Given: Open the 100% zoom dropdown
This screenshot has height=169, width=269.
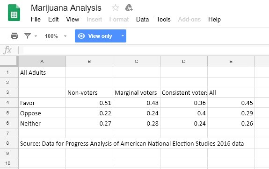Looking at the screenshot, I should [56, 36].
